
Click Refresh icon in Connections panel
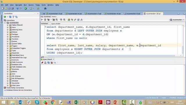pos(10,17)
